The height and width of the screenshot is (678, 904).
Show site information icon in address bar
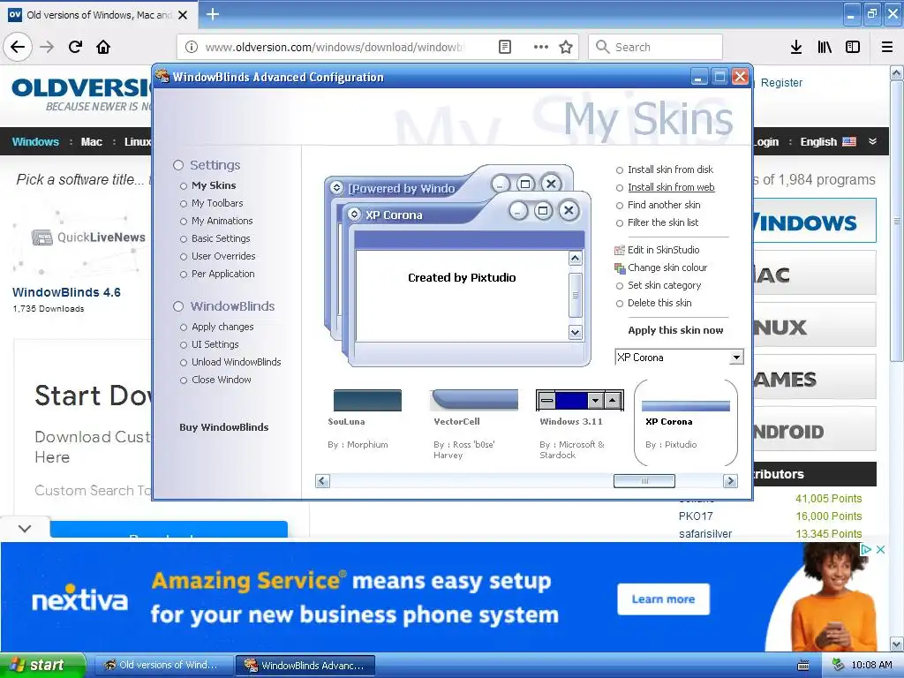click(192, 47)
